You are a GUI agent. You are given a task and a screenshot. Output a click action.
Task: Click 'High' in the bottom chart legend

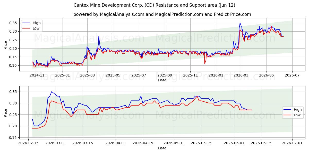pyautogui.click(x=298, y=110)
